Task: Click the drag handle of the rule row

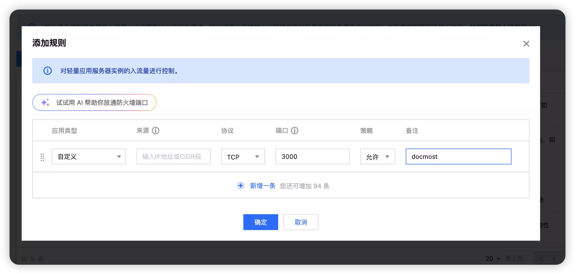Action: (x=42, y=157)
